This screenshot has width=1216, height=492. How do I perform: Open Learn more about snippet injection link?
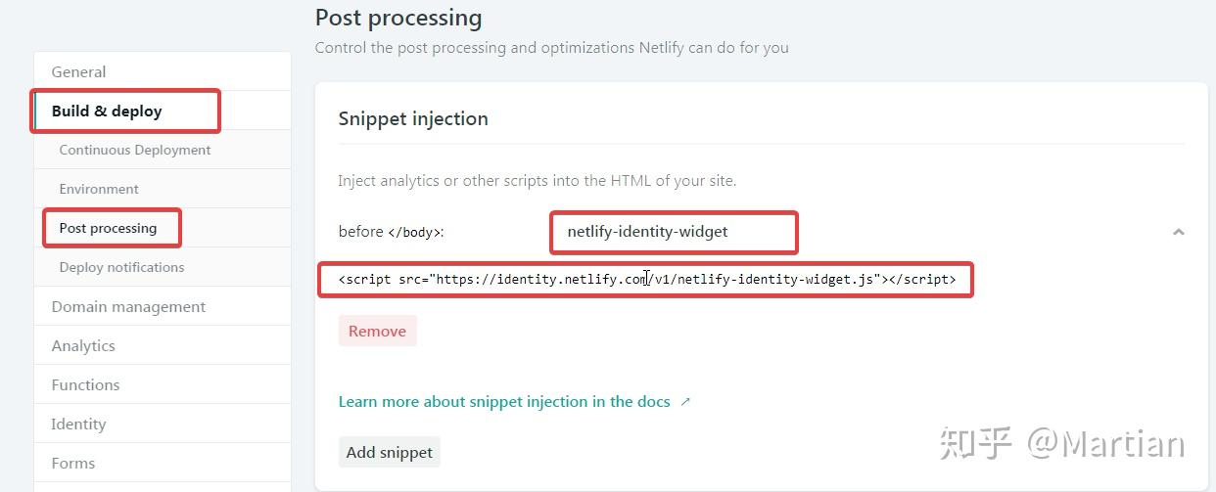pos(504,401)
